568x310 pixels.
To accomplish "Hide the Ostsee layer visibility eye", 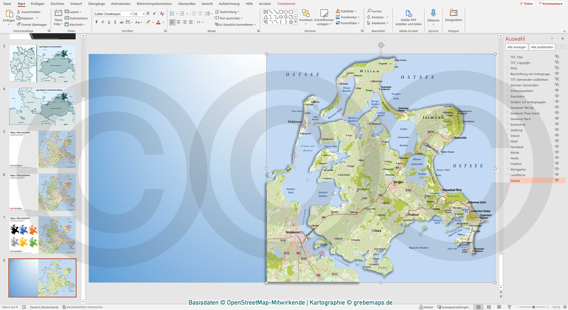I will pos(557,181).
